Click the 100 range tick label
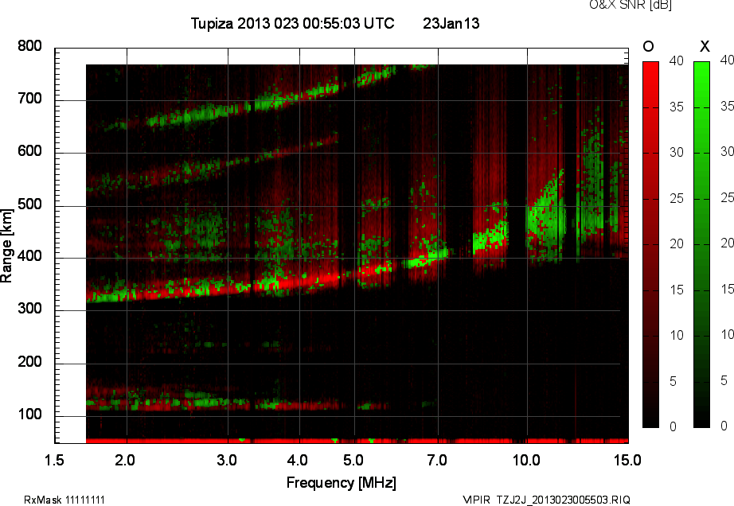Viewport: 734px width, 506px height. tap(29, 415)
